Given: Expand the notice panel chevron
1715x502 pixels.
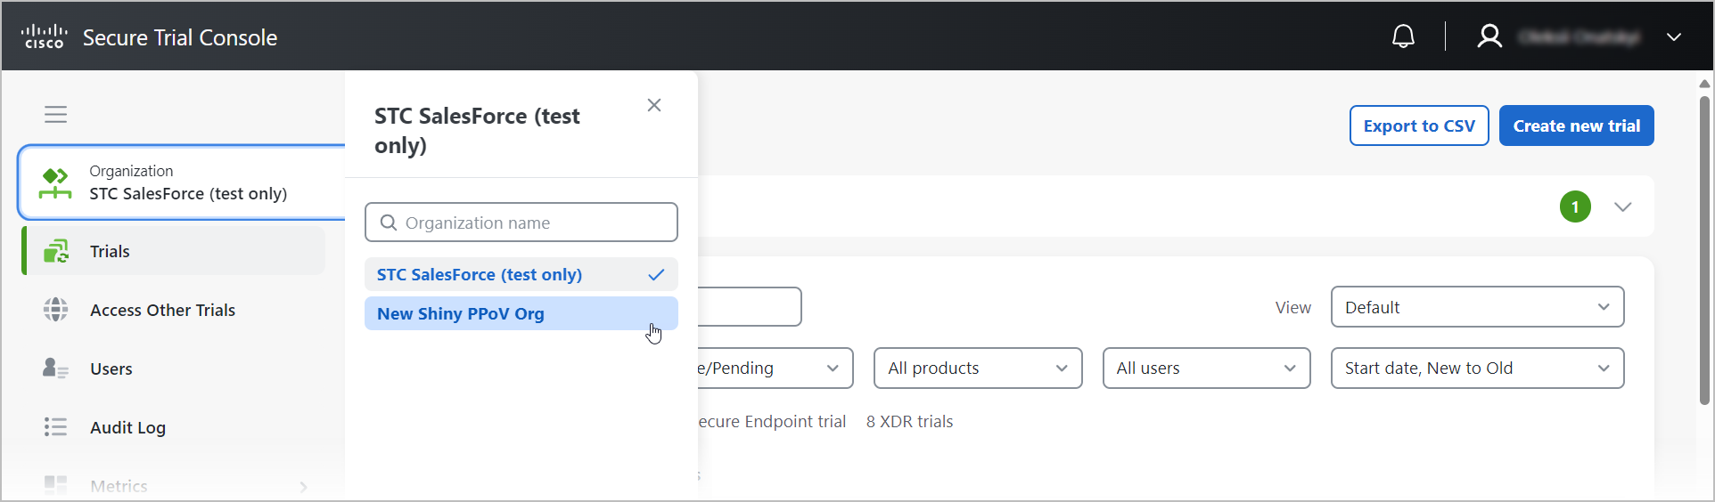Looking at the screenshot, I should tap(1623, 206).
